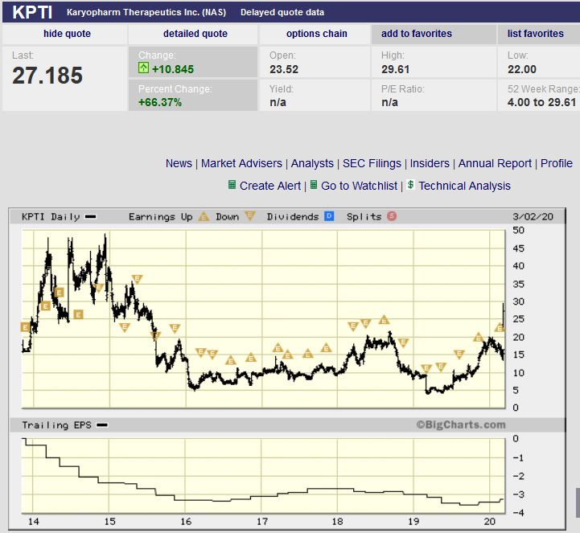Screen dimensions: 580x533
Task: Open SEC Filings link
Action: pos(372,163)
